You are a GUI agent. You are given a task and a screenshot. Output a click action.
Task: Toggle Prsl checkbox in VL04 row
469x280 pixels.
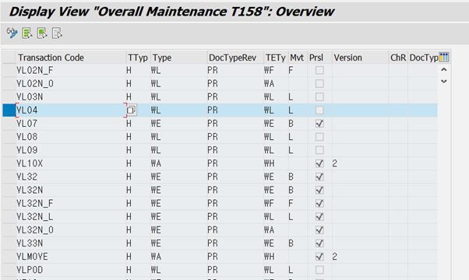(319, 110)
